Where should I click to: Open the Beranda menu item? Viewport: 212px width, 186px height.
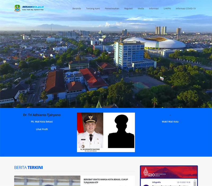pos(77,9)
